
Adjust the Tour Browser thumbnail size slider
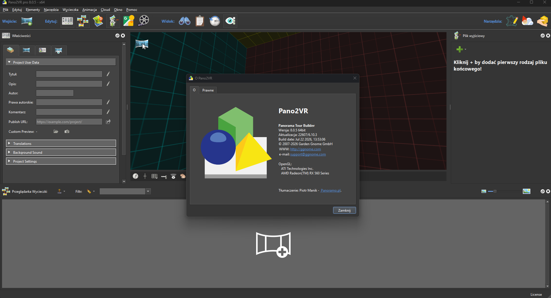(x=504, y=191)
